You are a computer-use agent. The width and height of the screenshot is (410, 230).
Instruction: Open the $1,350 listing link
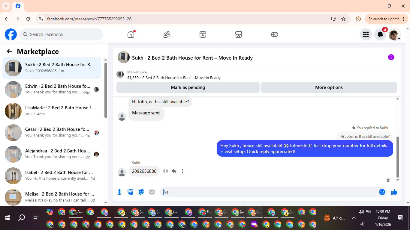[x=174, y=78]
